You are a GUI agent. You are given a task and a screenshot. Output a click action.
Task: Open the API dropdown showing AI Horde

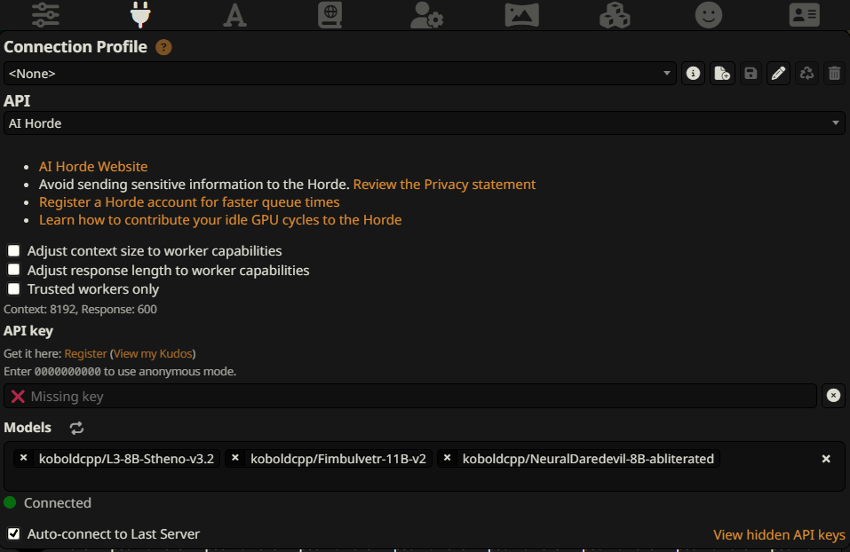click(x=424, y=123)
